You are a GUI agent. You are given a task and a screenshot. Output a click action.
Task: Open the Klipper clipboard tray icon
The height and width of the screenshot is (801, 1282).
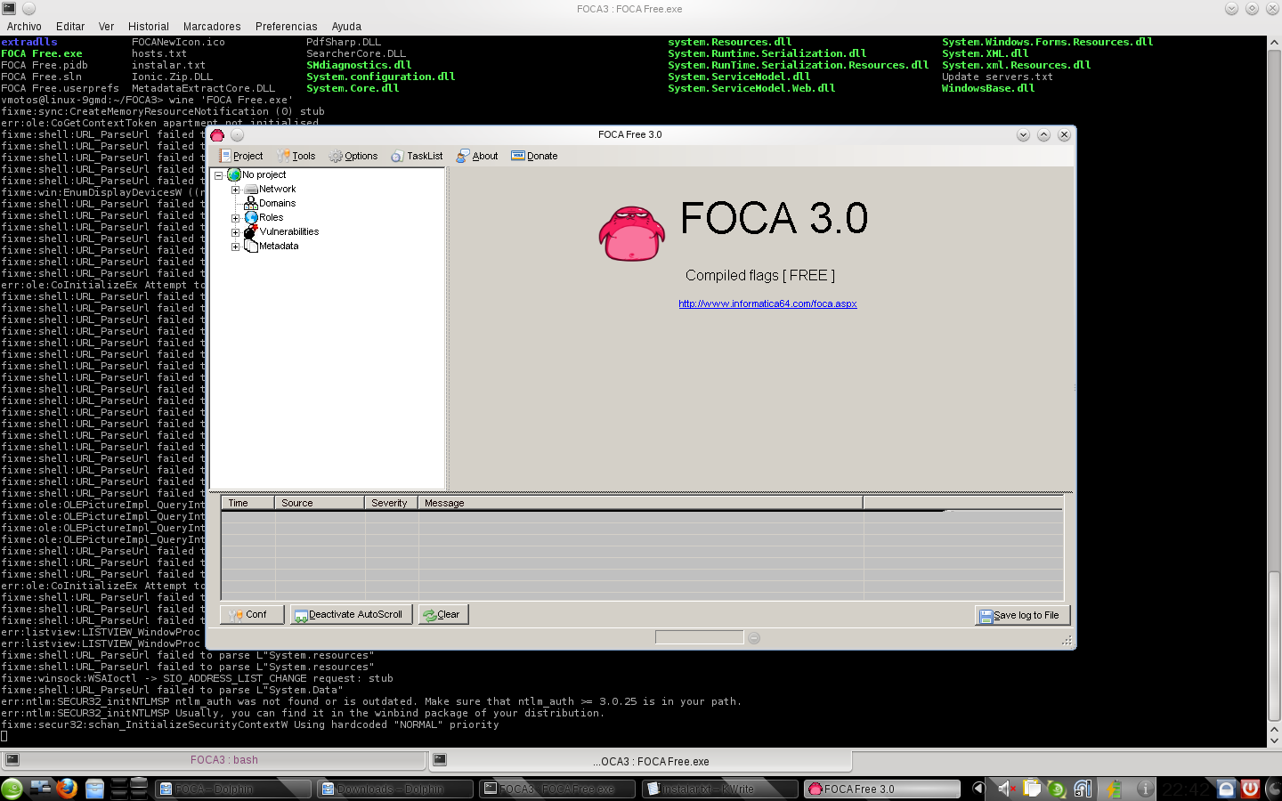[x=1030, y=788]
